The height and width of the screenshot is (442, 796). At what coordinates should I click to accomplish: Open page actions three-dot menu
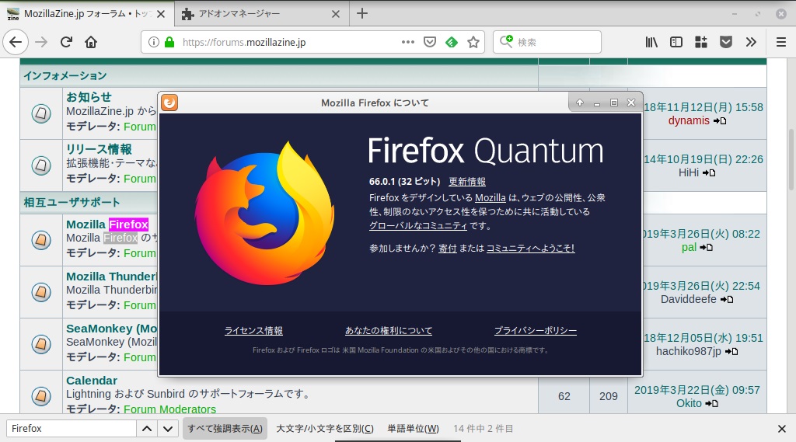click(407, 42)
